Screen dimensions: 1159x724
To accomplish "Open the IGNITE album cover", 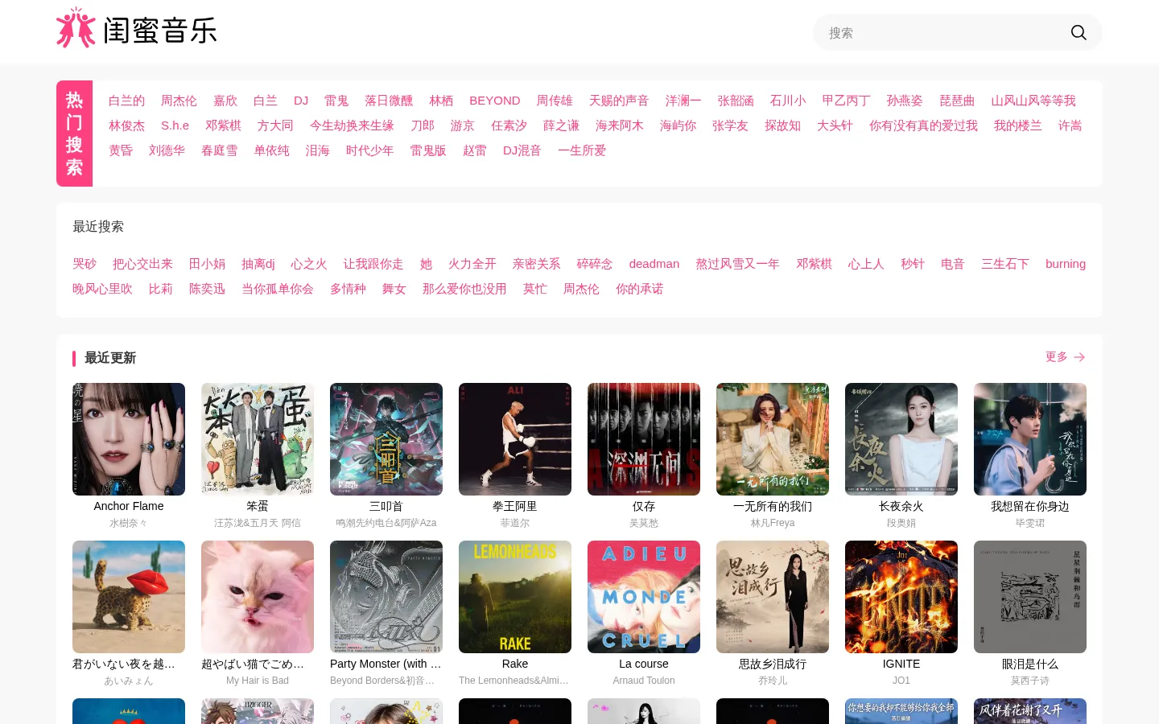I will point(901,597).
